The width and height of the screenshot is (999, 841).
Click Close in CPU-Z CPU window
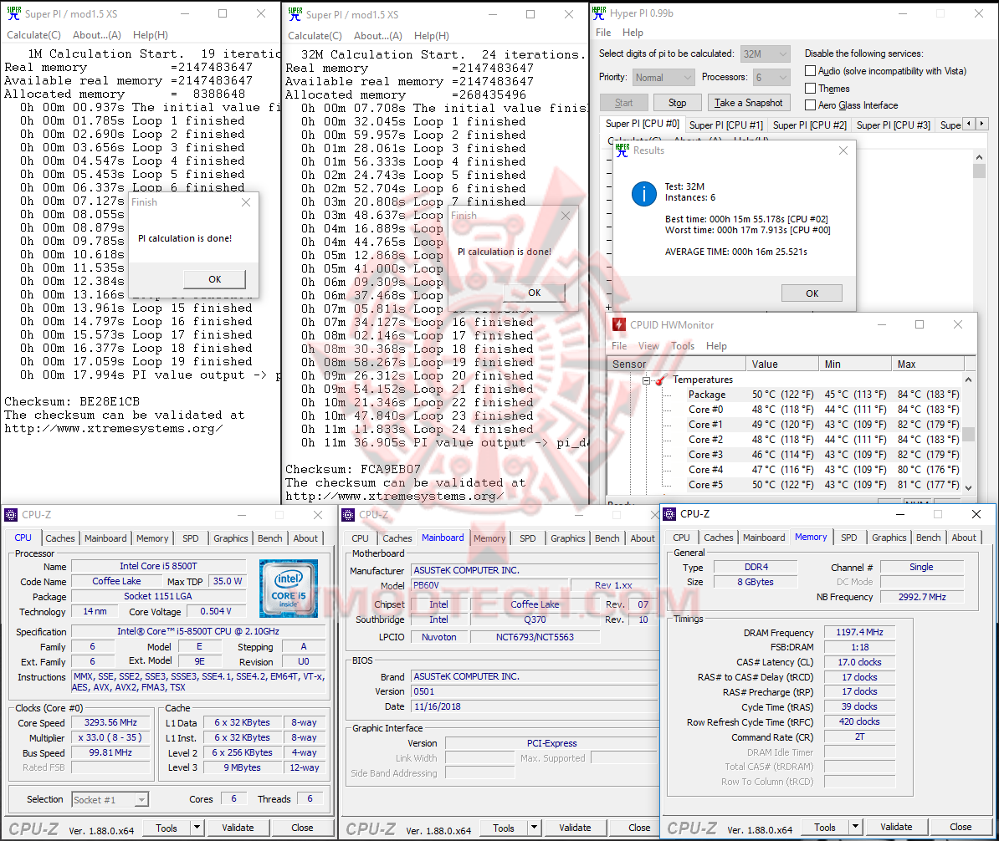point(302,828)
